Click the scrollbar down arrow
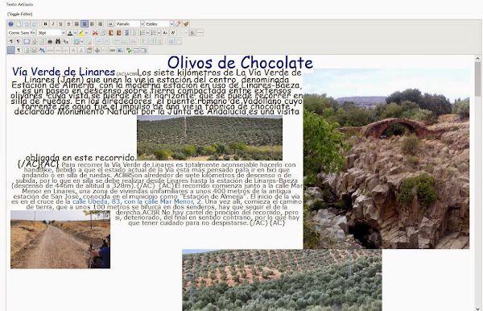This screenshot has width=483, height=311. pos(477,309)
